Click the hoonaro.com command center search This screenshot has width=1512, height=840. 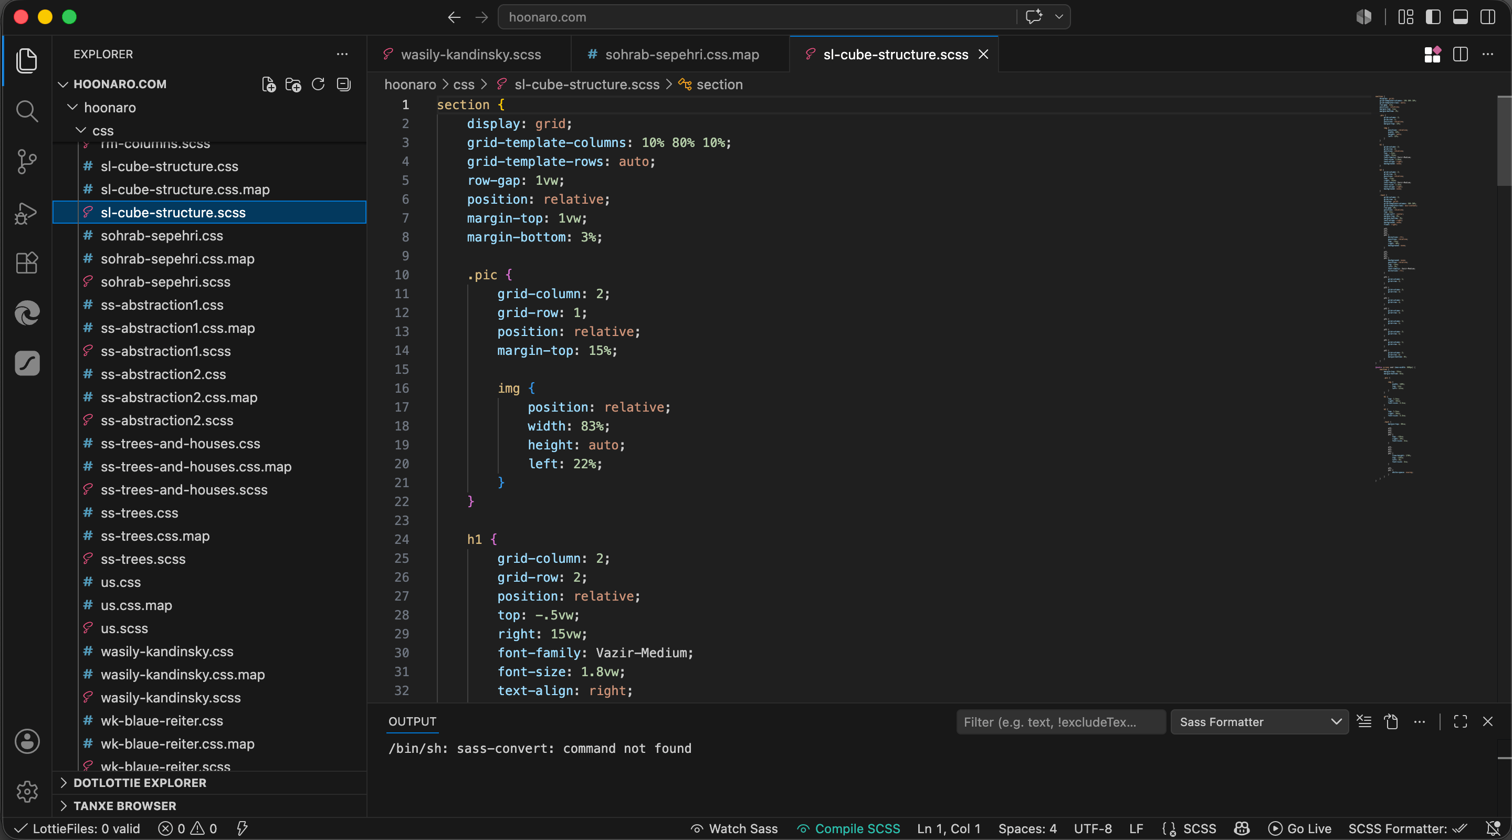(x=757, y=17)
